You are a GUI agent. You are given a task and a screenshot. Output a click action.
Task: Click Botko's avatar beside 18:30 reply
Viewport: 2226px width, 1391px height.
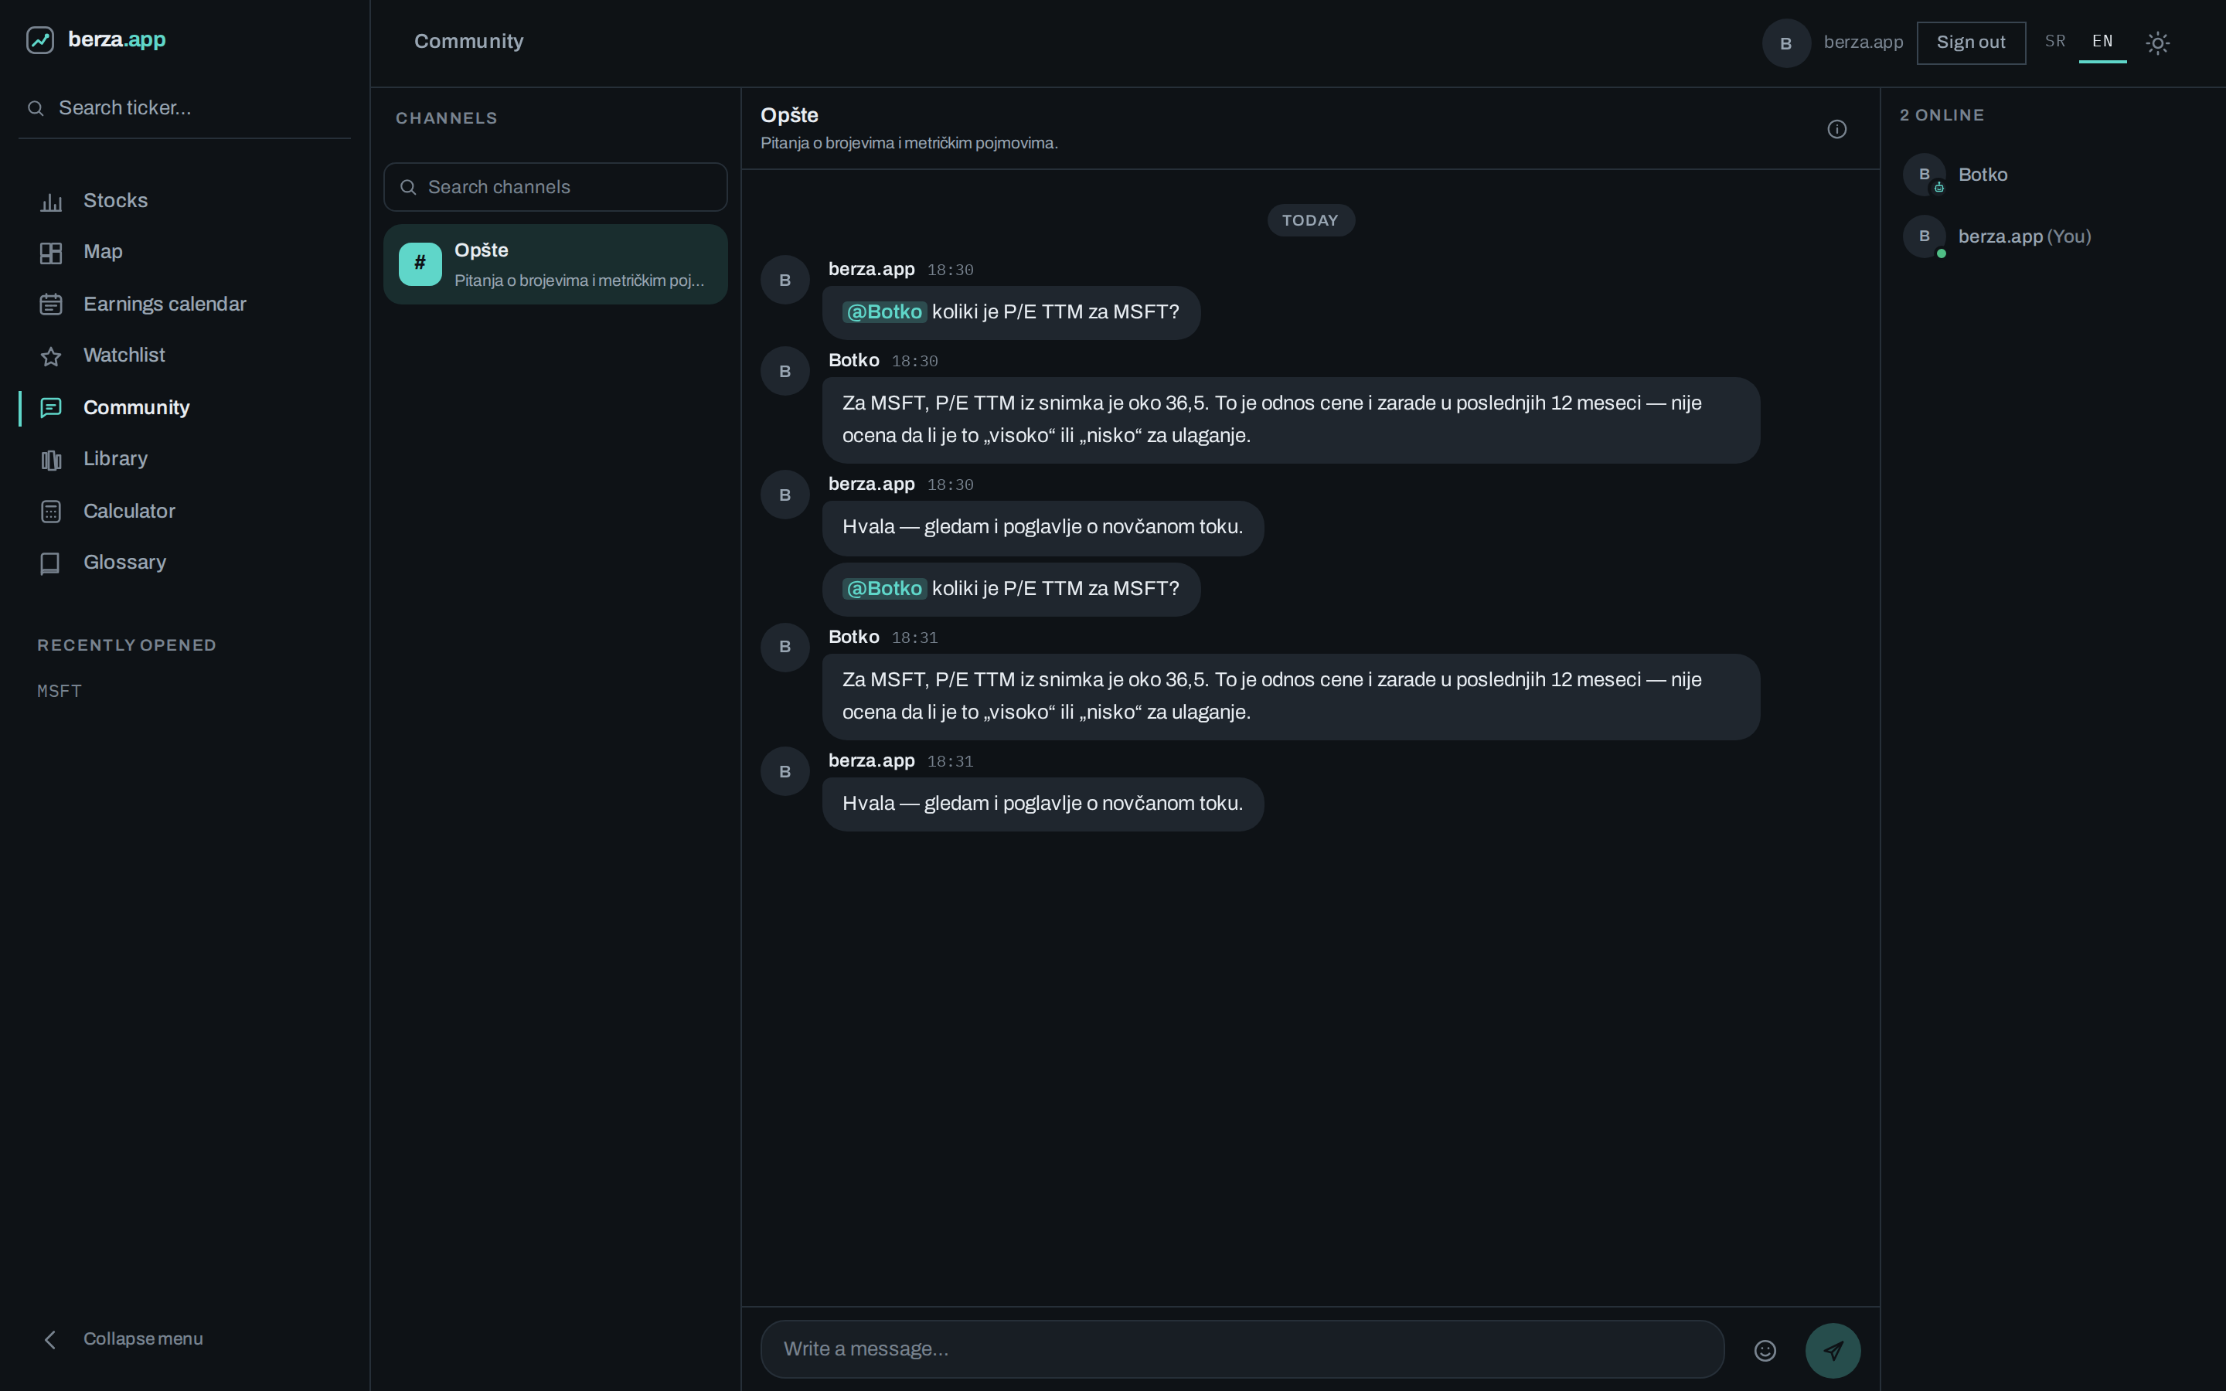coord(785,371)
